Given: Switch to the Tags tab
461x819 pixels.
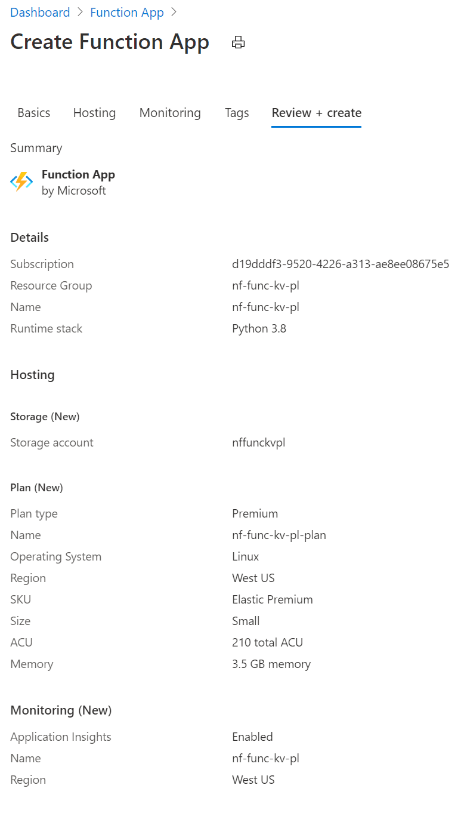Looking at the screenshot, I should click(237, 113).
